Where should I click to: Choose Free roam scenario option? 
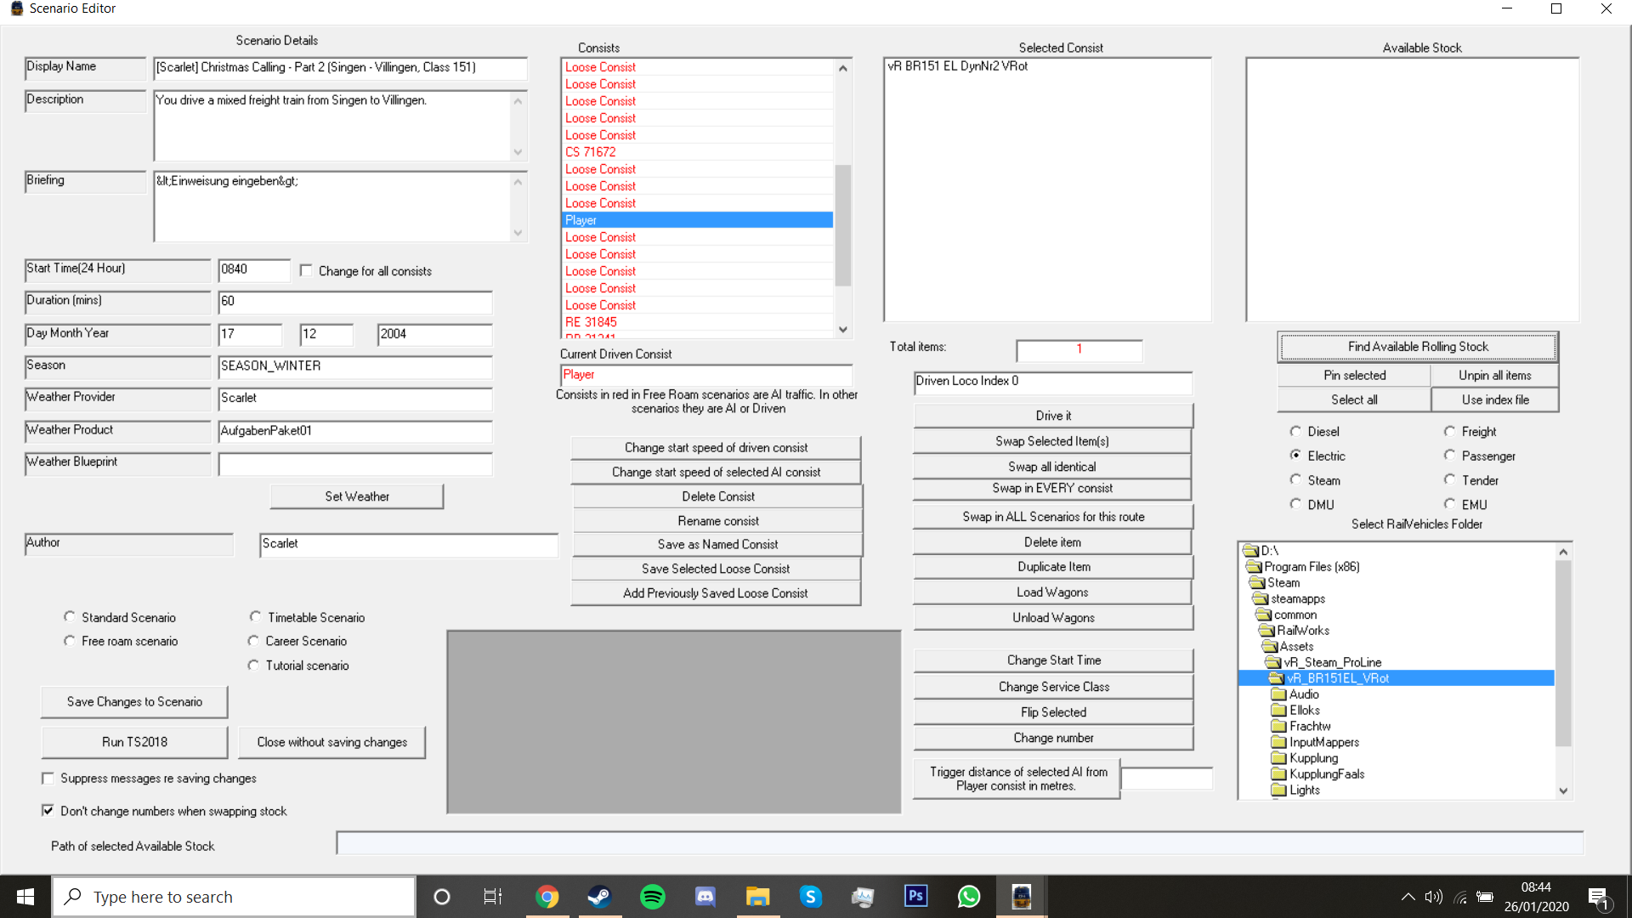coord(70,641)
